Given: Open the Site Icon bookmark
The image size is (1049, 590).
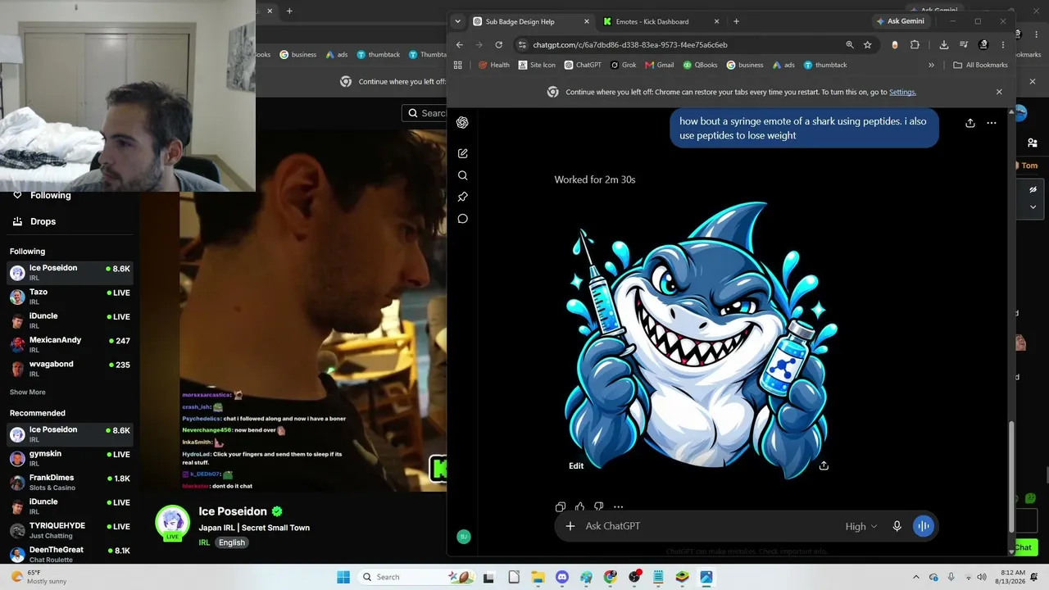Looking at the screenshot, I should (x=537, y=65).
